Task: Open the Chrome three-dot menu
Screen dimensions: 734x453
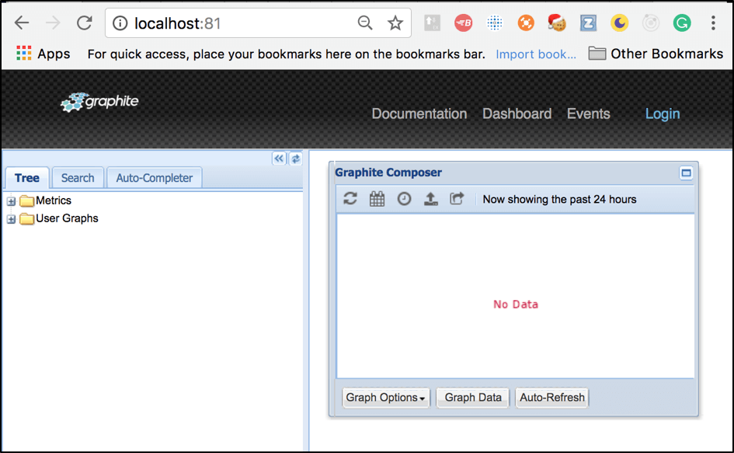Action: pyautogui.click(x=713, y=23)
